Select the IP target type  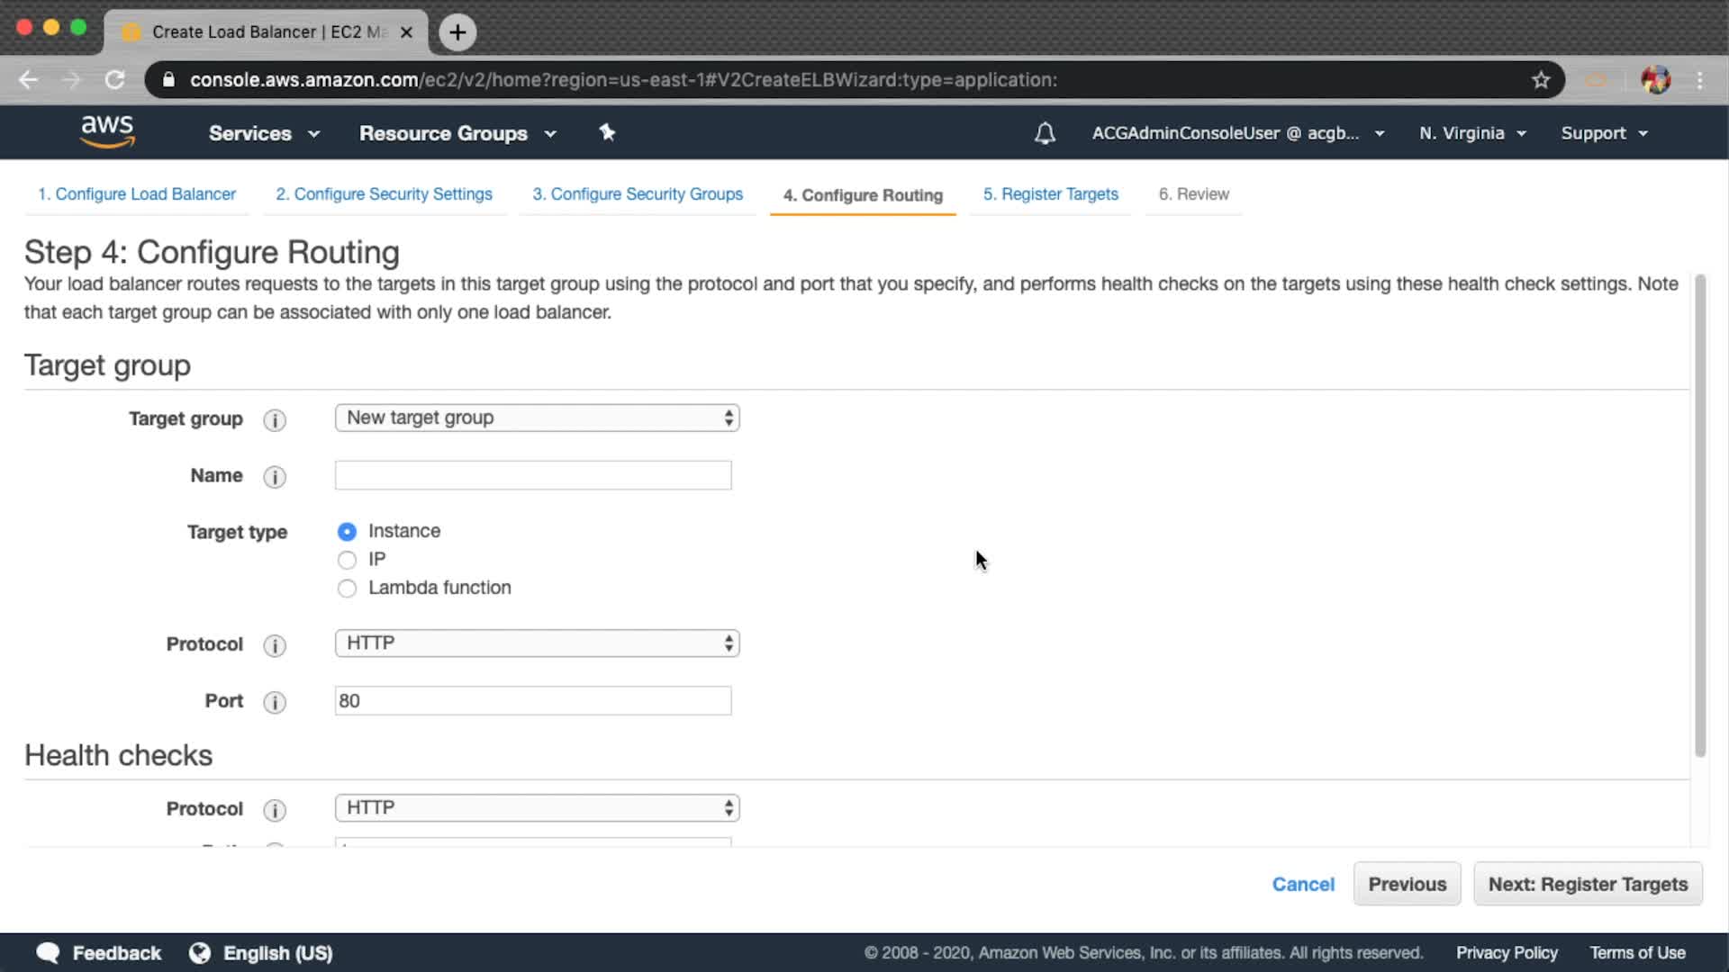(x=347, y=560)
